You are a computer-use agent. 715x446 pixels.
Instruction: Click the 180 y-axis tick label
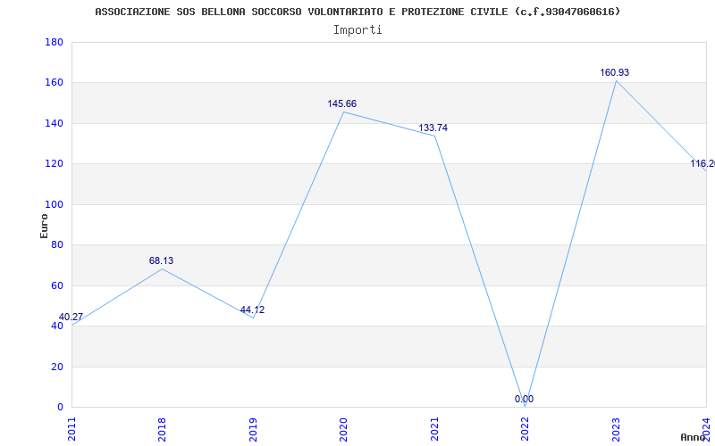pos(54,42)
